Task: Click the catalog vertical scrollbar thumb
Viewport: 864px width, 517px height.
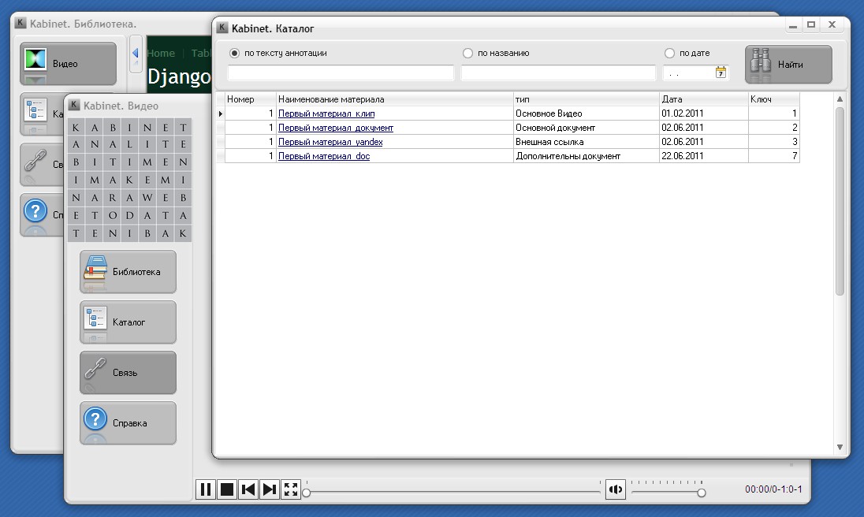Action: pos(840,201)
